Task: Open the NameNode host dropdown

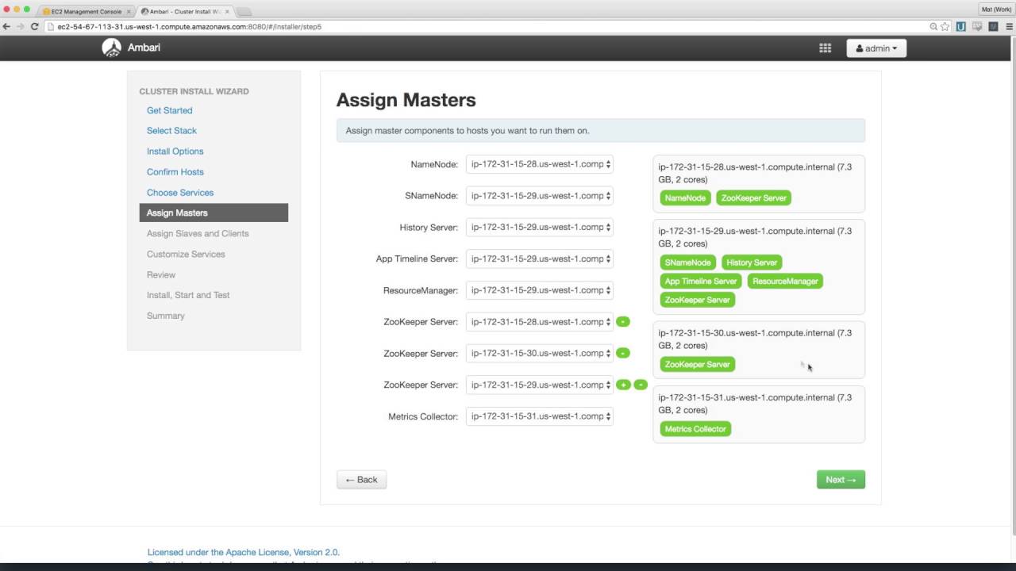Action: point(540,164)
